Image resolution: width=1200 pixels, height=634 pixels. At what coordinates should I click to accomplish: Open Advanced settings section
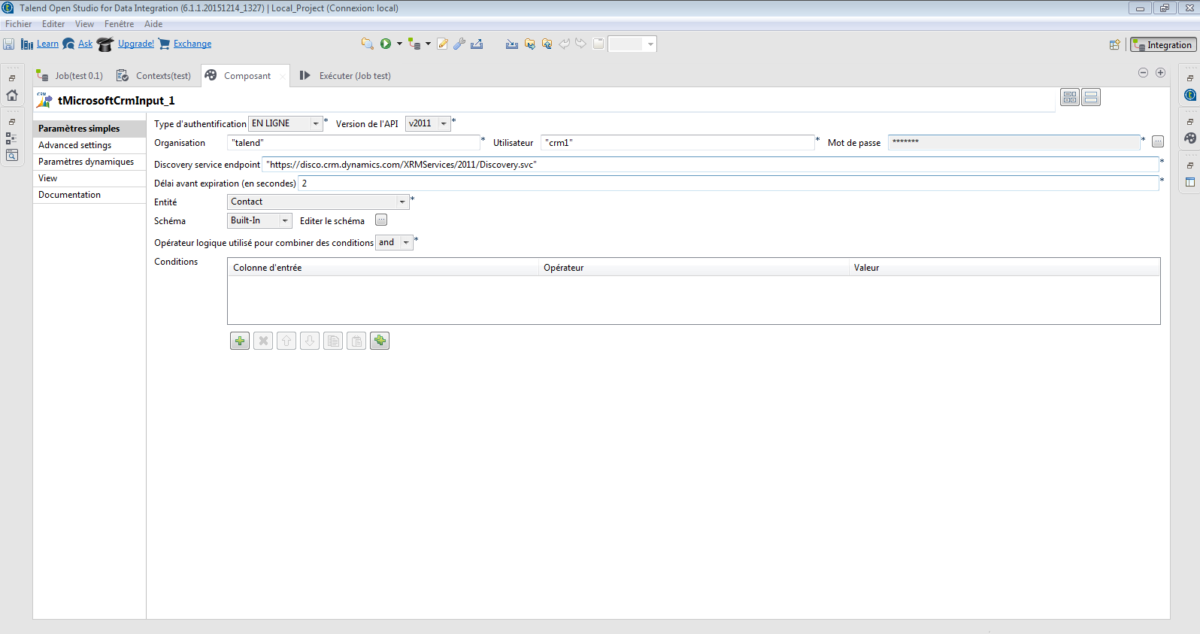pos(89,145)
